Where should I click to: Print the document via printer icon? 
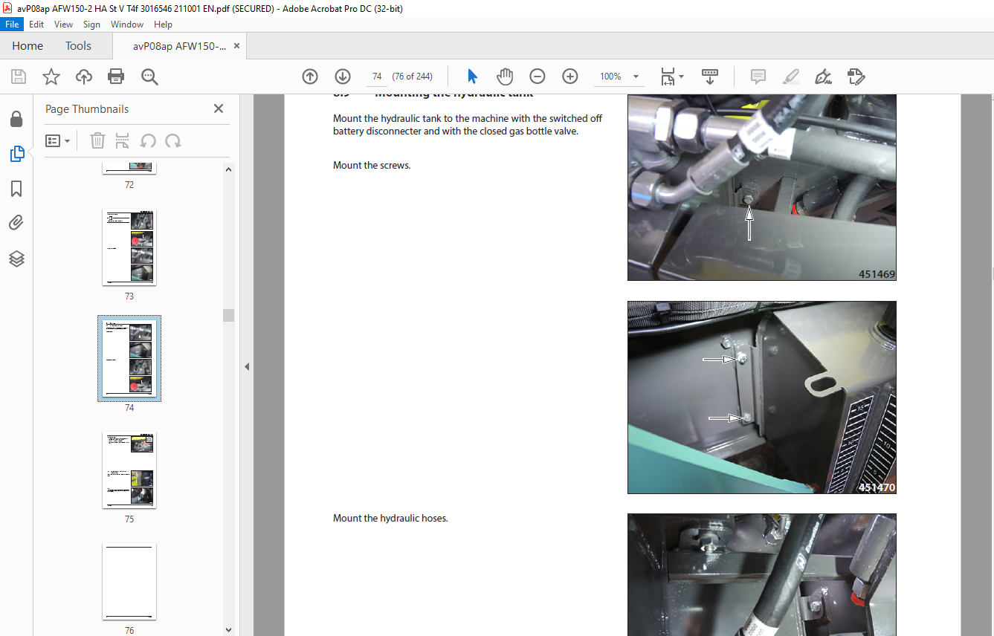click(x=116, y=77)
